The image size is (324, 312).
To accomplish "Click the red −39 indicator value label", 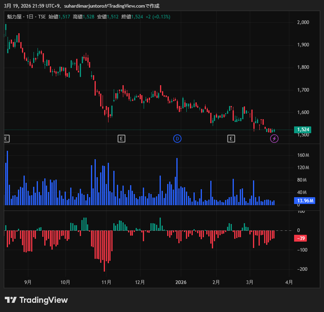I will (300, 238).
